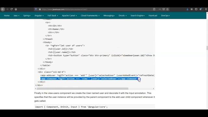The width and height of the screenshot is (208, 117).
Task: Click the padlock site security icon
Action: coord(40,9)
